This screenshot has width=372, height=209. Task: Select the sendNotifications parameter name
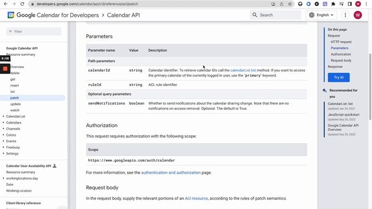pyautogui.click(x=106, y=103)
